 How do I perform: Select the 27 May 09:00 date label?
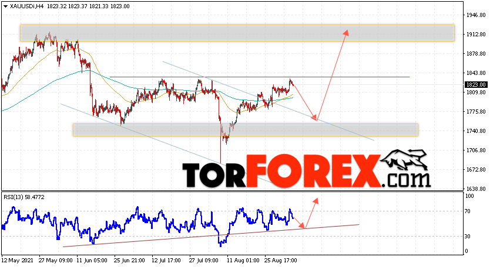(x=56, y=260)
